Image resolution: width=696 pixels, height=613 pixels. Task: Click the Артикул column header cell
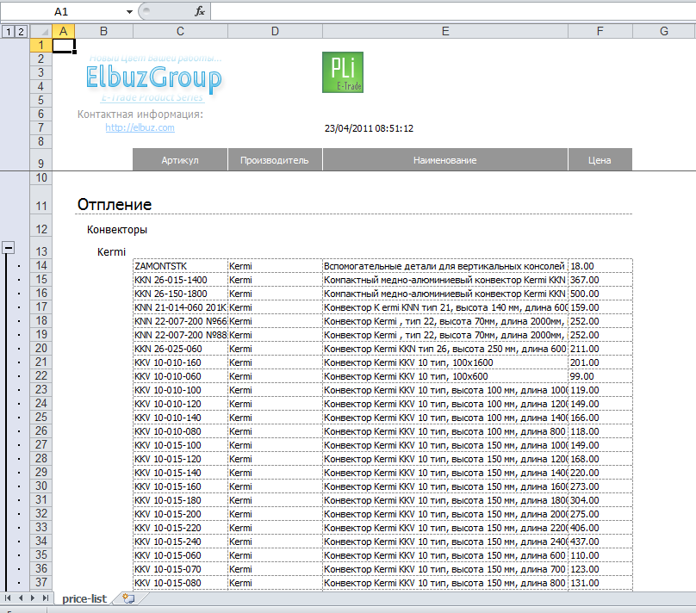[x=180, y=160]
